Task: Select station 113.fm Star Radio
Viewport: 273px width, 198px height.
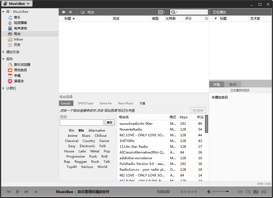Action: [x=161, y=147]
